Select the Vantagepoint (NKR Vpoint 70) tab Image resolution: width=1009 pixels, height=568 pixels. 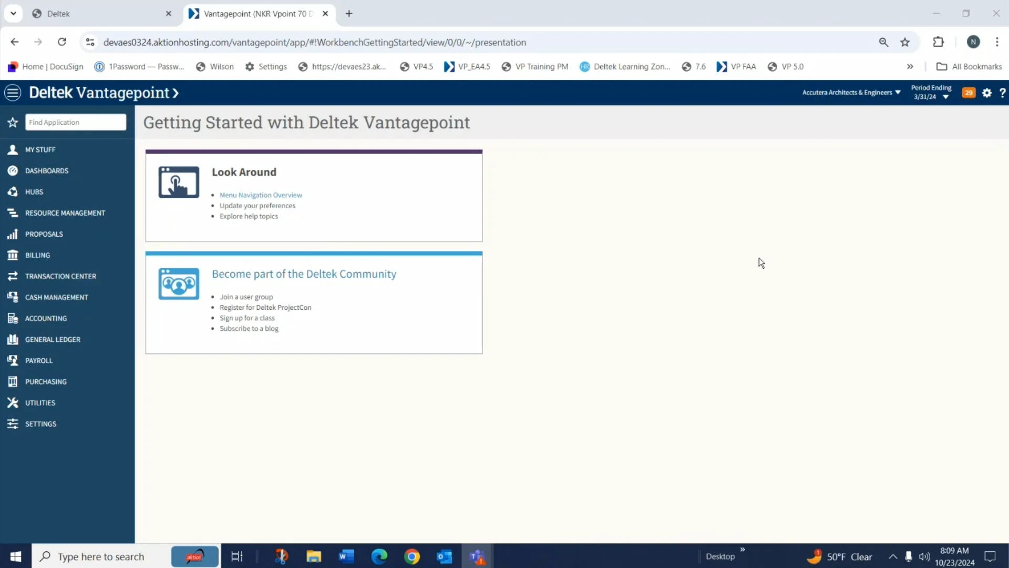260,14
